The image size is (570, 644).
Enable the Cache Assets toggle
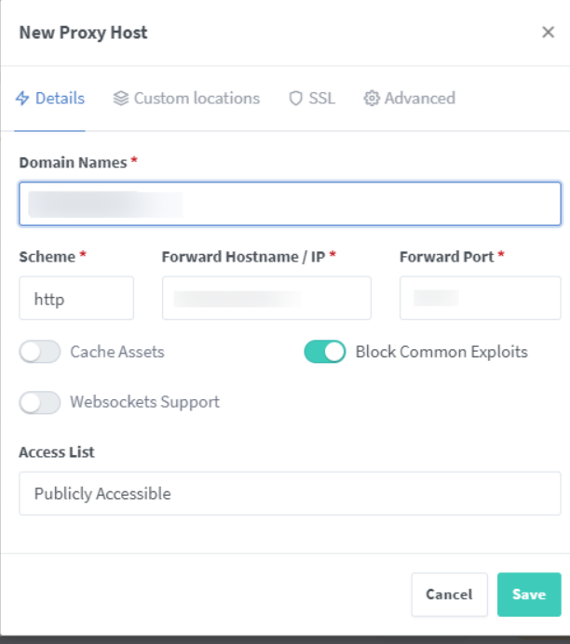[40, 352]
